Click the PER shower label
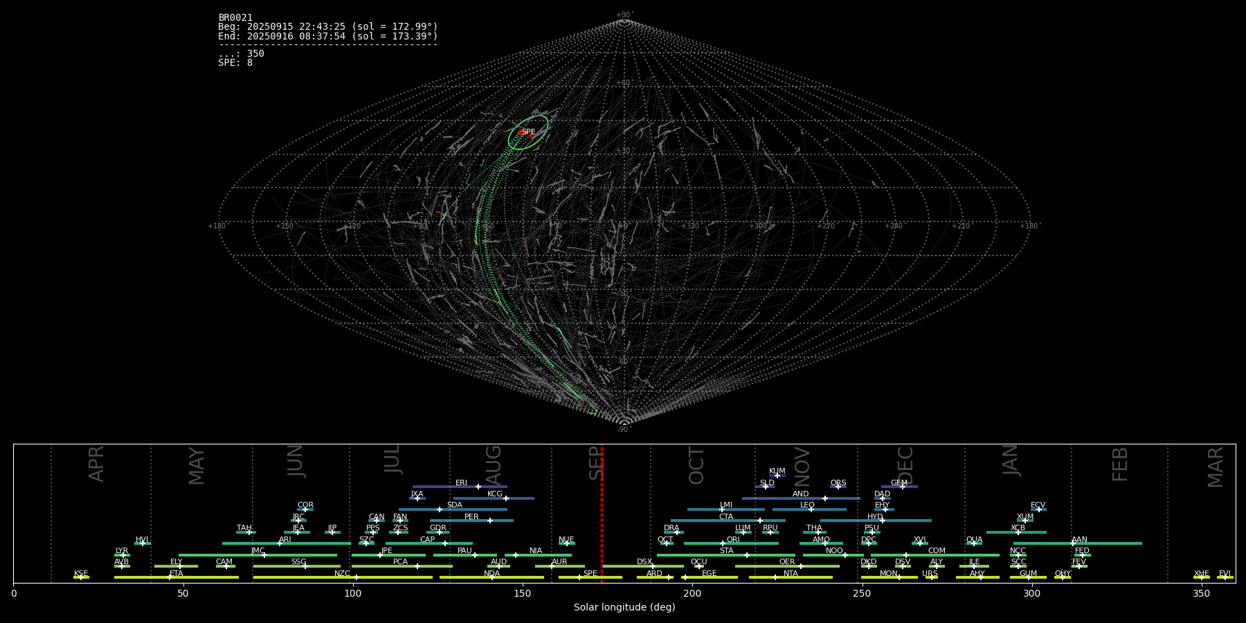Screen dimensions: 1246x623 pos(471,516)
